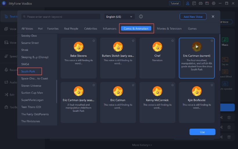The image size is (238, 149).
Task: Select Steven Universe in the category list
Action: 31,86
